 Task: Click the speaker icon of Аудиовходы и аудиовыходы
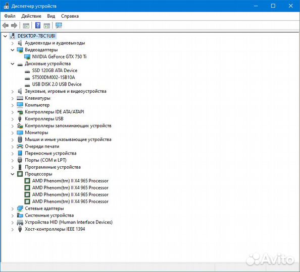pos(20,43)
